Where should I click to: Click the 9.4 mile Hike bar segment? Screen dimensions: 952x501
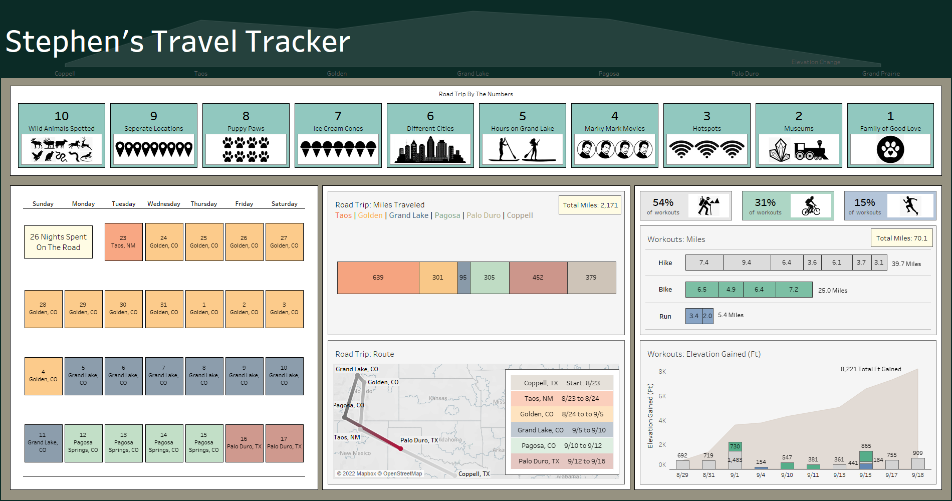pyautogui.click(x=746, y=263)
